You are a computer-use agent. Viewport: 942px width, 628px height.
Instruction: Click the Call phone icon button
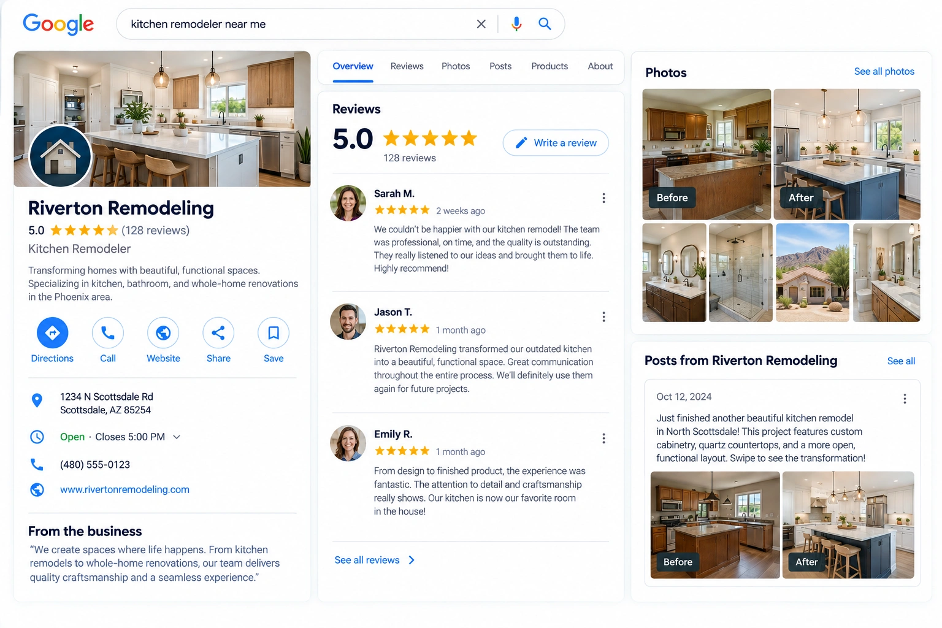coord(108,333)
